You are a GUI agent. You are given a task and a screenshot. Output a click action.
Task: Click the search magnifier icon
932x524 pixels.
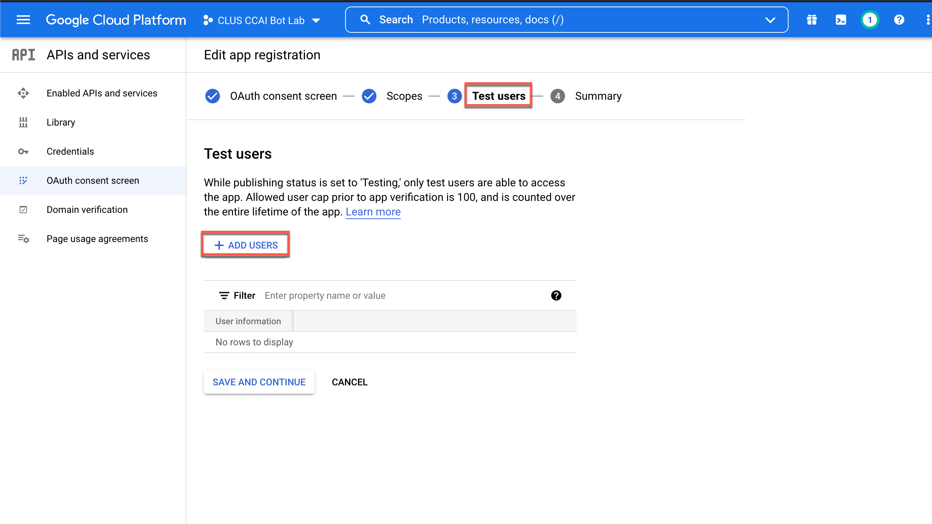(365, 20)
